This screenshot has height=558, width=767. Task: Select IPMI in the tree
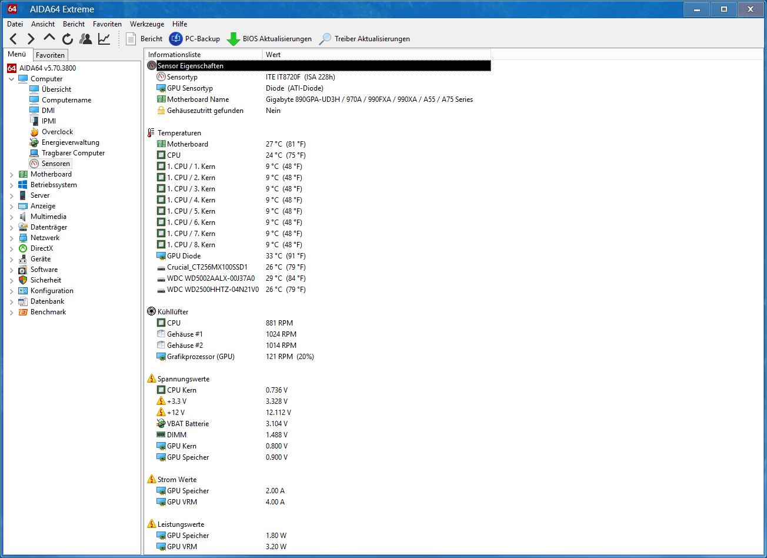[x=49, y=121]
